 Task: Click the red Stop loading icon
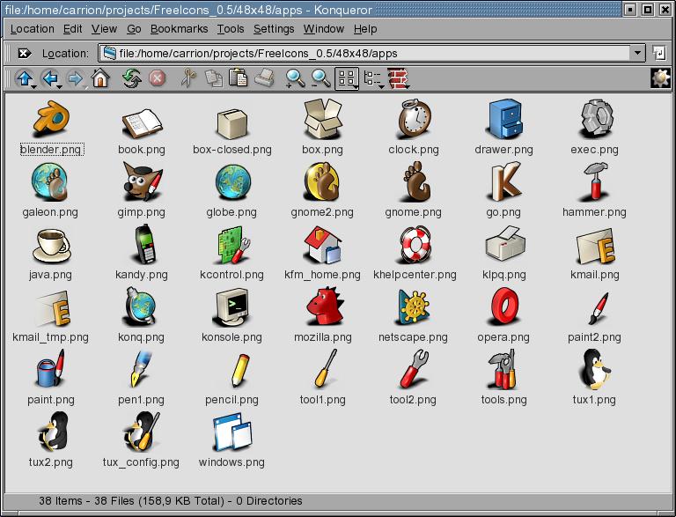click(x=158, y=78)
